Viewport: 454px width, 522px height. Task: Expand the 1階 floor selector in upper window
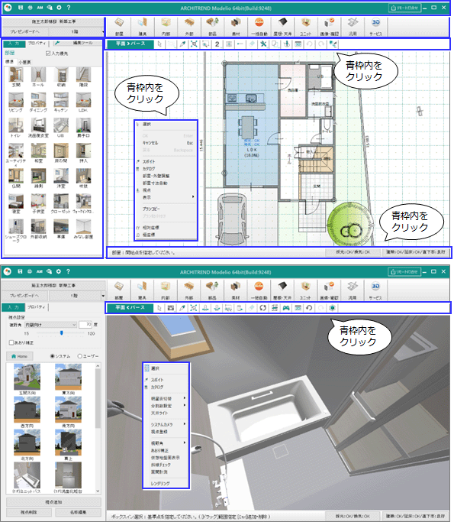[77, 31]
